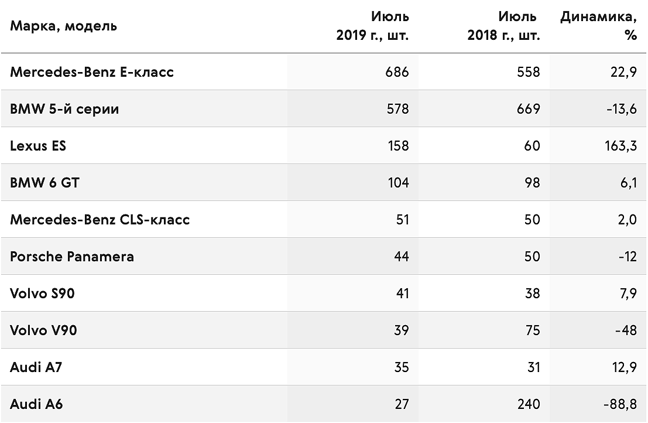Image resolution: width=648 pixels, height=423 pixels.
Task: Click the Porsche Panamera row label
Action: [72, 257]
